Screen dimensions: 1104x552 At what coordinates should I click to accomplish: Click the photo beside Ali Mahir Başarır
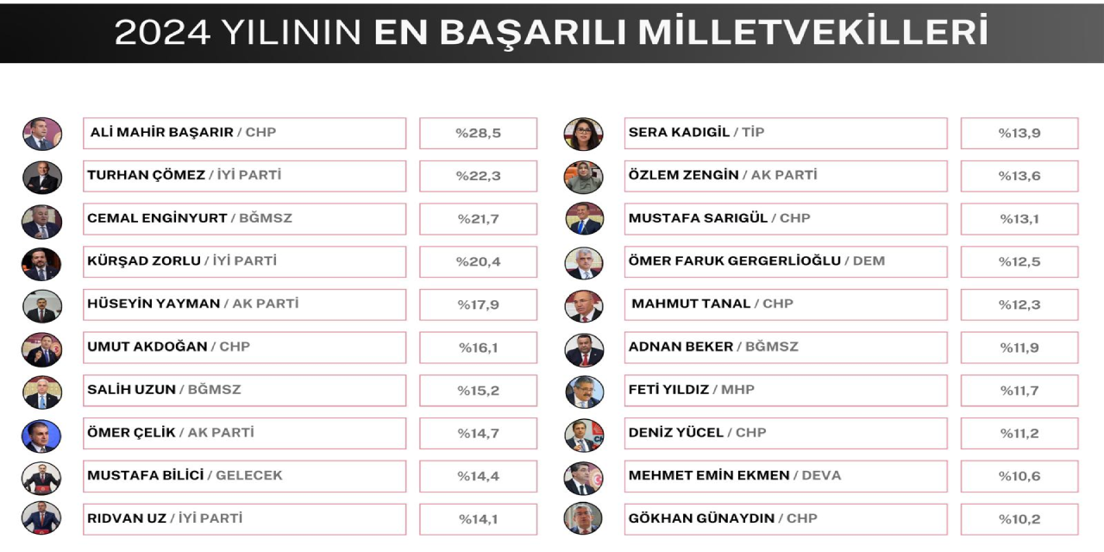tap(42, 134)
